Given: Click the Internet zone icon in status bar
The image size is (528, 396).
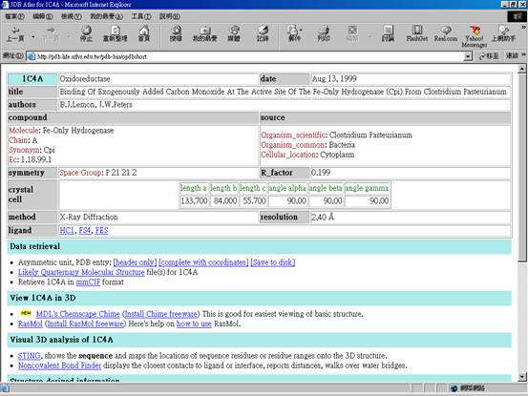Looking at the screenshot, I should (x=454, y=388).
